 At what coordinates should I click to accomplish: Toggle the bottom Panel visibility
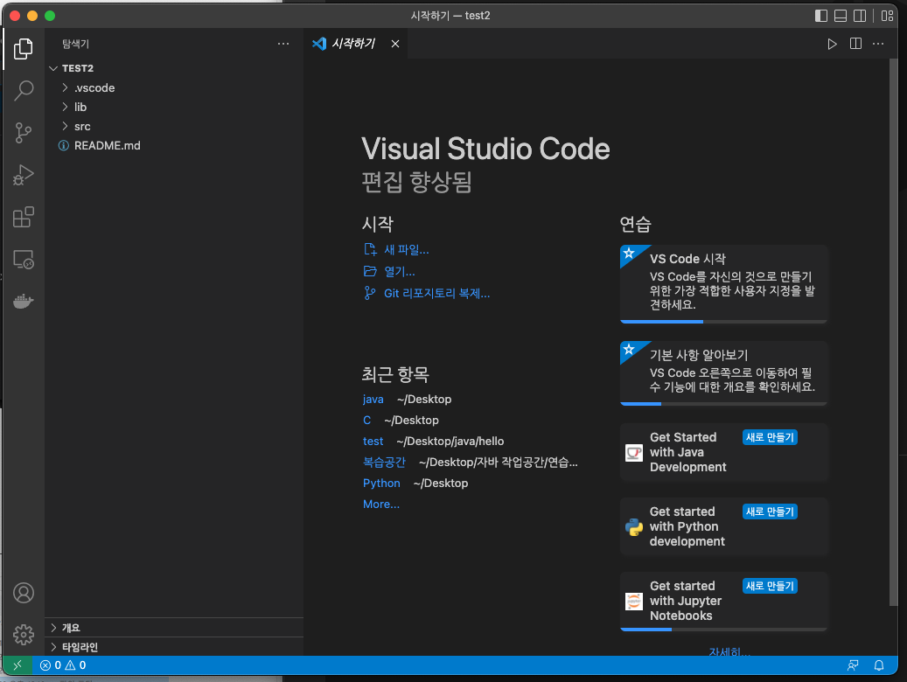tap(841, 16)
